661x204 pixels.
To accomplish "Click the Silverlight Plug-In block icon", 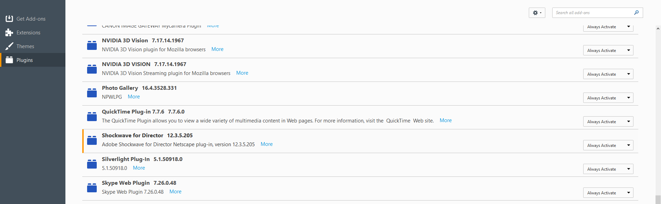I will click(x=92, y=164).
